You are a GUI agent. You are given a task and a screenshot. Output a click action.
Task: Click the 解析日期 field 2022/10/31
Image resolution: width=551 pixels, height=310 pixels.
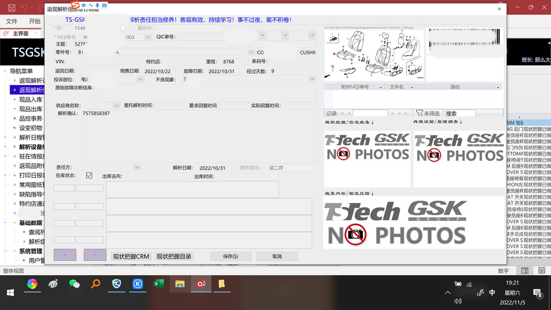pos(215,168)
